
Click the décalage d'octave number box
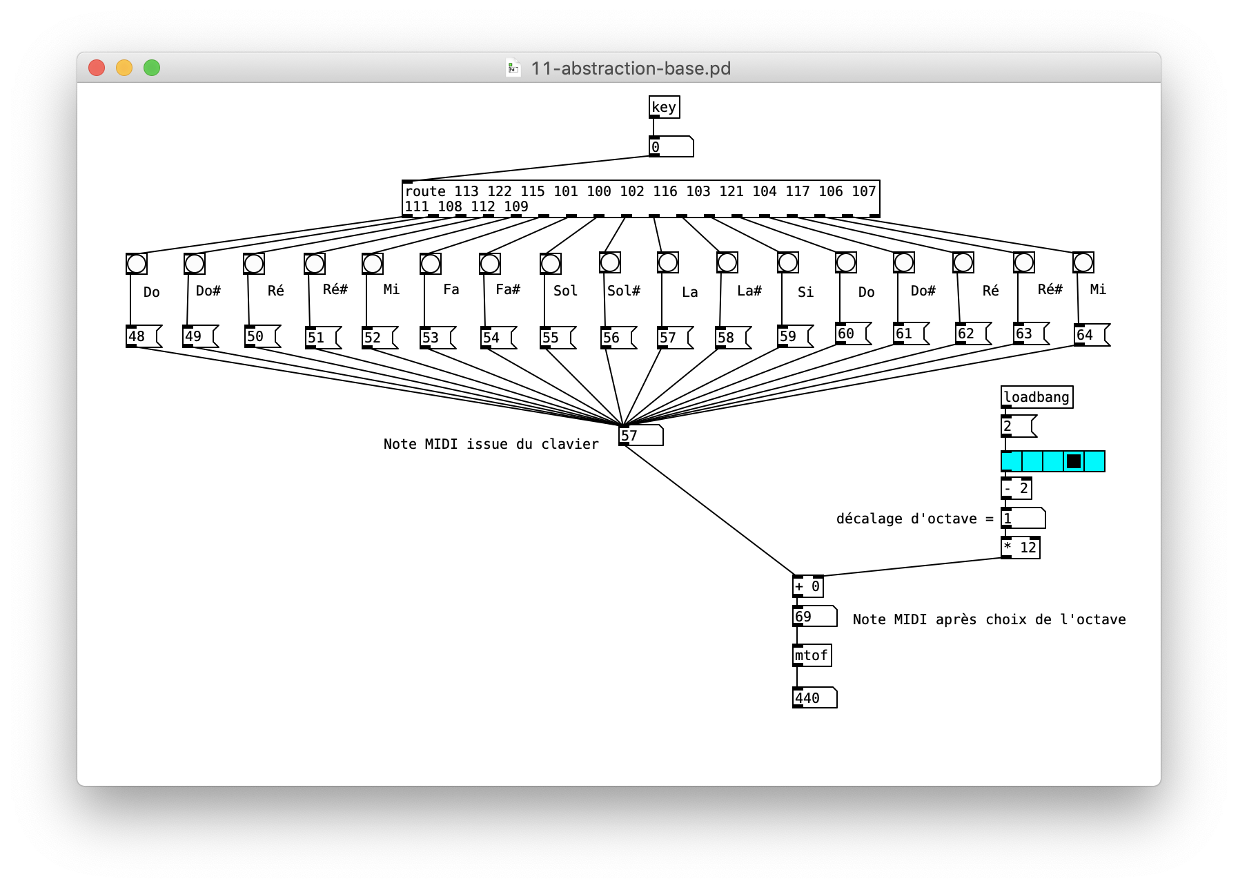(x=1023, y=518)
